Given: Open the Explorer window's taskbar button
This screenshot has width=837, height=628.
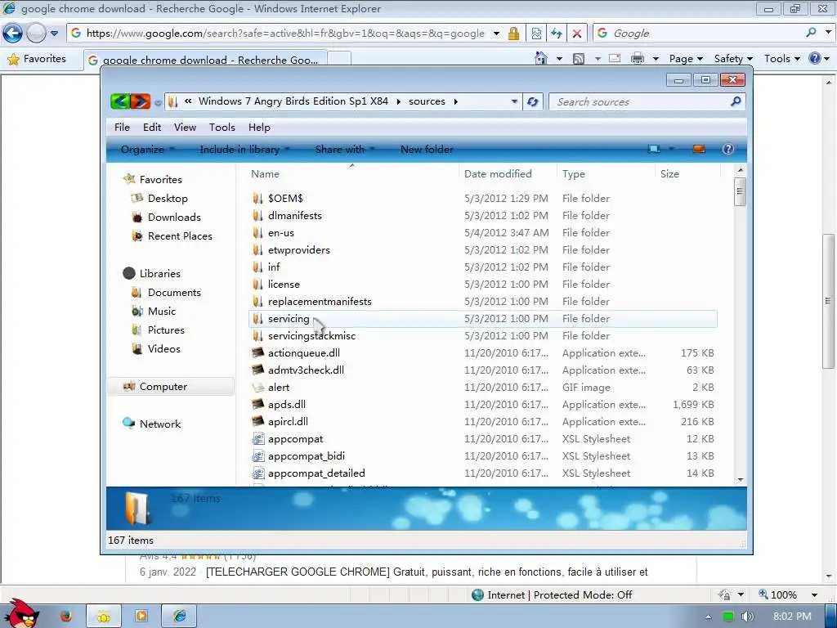Looking at the screenshot, I should (104, 617).
